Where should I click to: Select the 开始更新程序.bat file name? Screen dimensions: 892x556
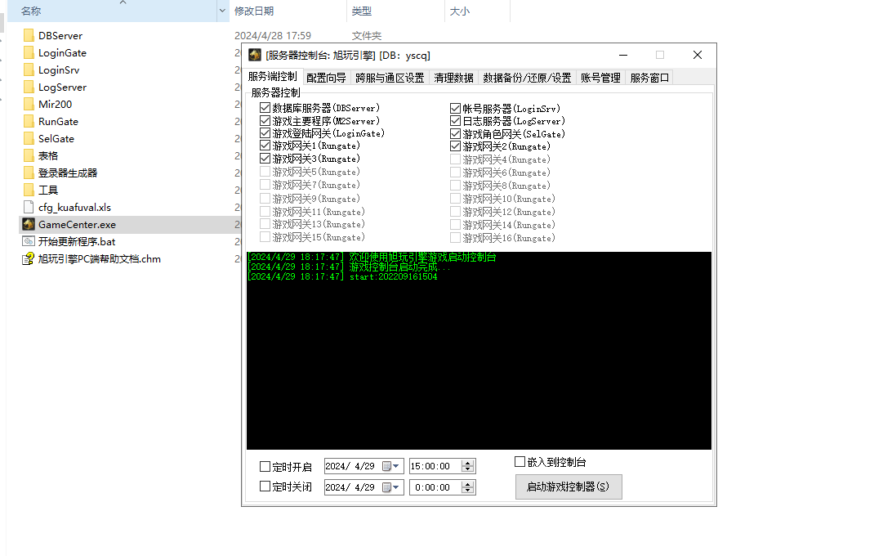(x=77, y=241)
